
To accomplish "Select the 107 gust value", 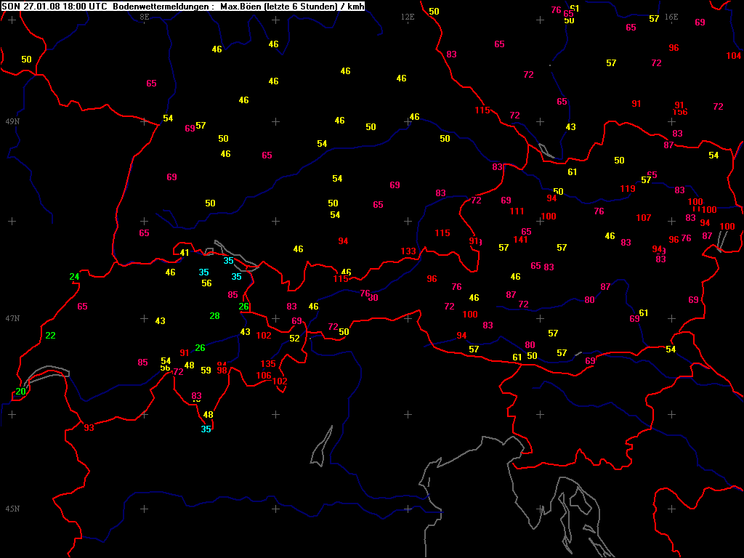I will [x=643, y=218].
